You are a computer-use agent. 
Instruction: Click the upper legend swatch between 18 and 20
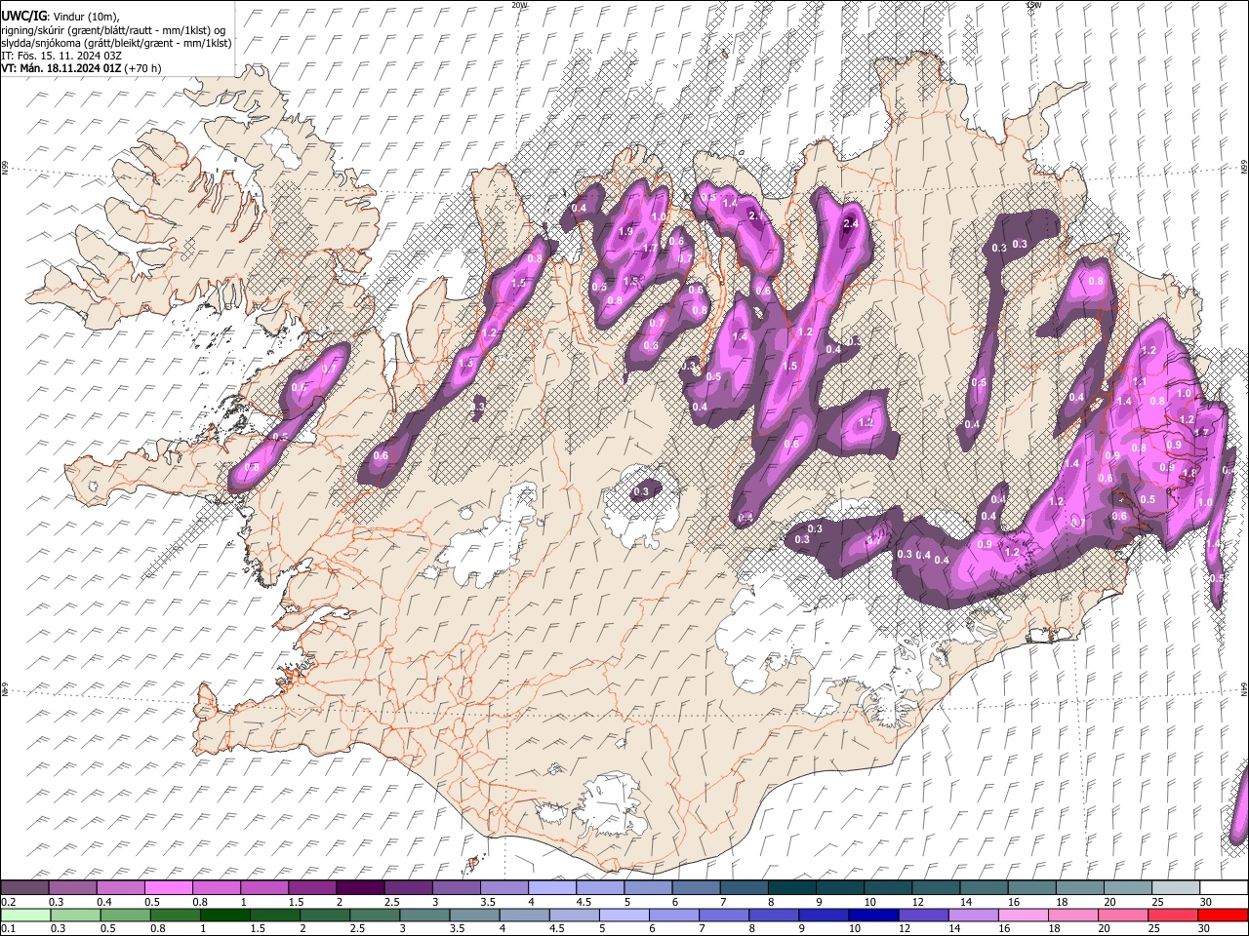pos(1079,887)
